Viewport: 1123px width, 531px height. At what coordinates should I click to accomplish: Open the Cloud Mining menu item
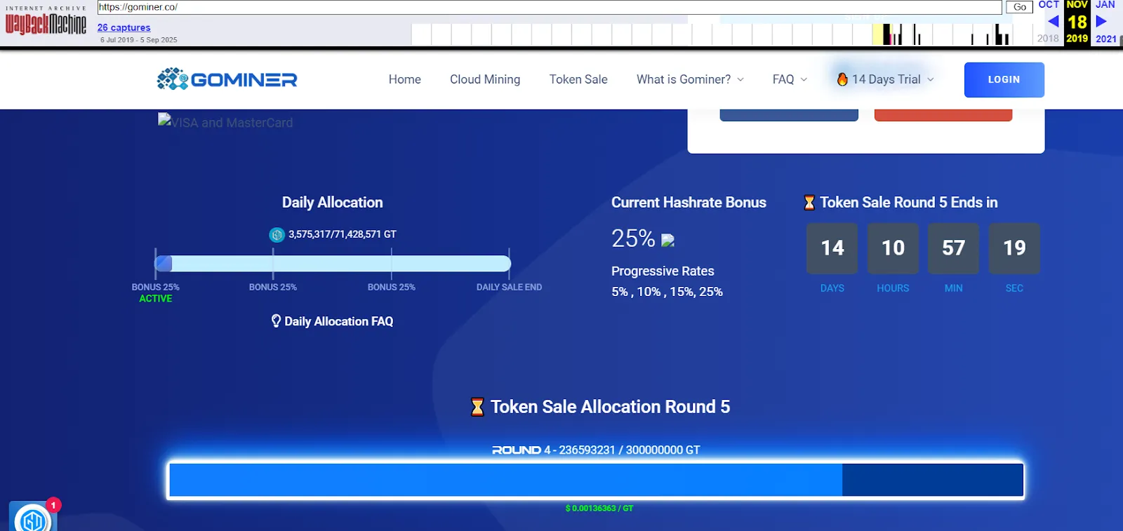485,79
